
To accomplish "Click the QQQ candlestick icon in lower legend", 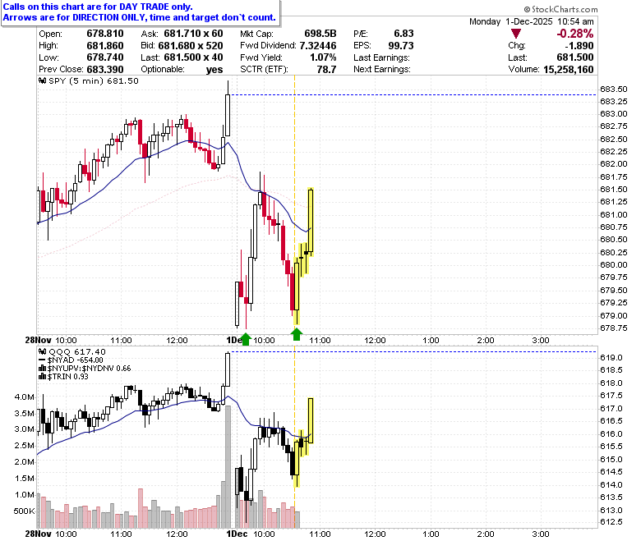I will click(43, 351).
